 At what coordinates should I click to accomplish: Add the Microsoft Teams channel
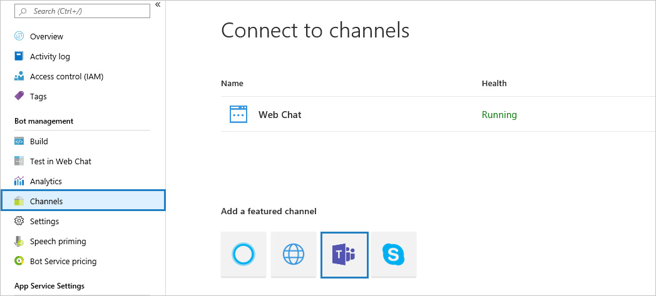coord(344,254)
